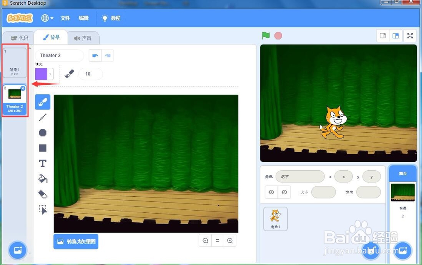Click the choose sprite button
422x265 pixels.
(x=371, y=251)
